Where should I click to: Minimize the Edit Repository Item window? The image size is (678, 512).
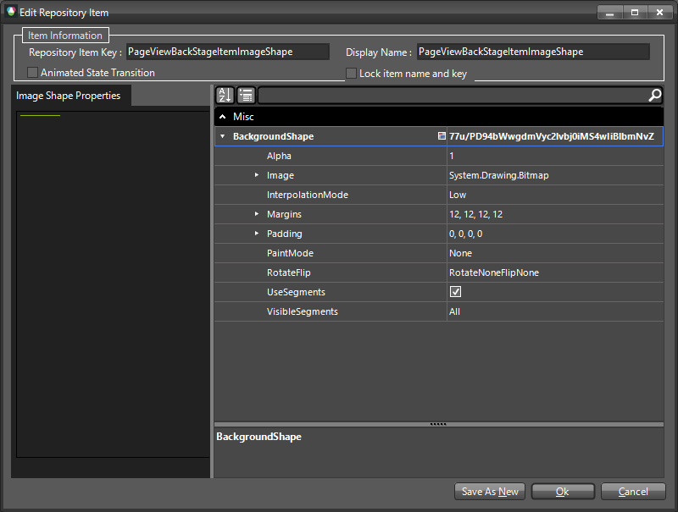pos(610,13)
